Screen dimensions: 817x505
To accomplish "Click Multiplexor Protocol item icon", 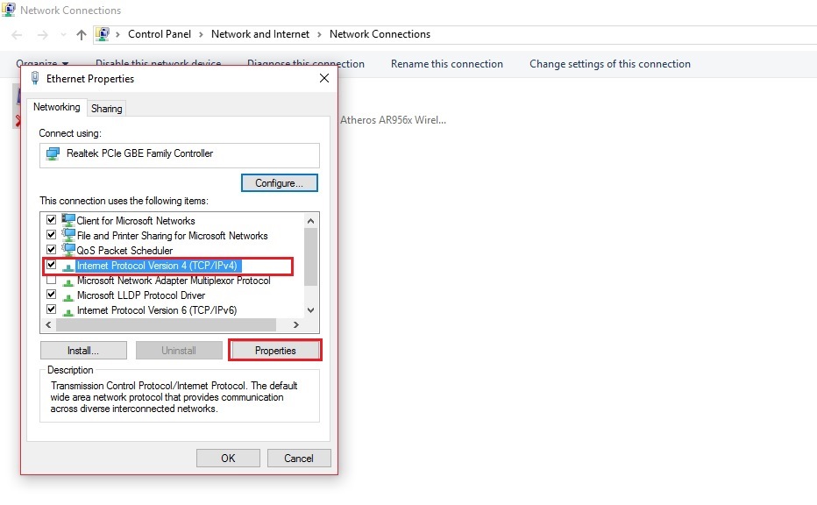I will coord(68,282).
